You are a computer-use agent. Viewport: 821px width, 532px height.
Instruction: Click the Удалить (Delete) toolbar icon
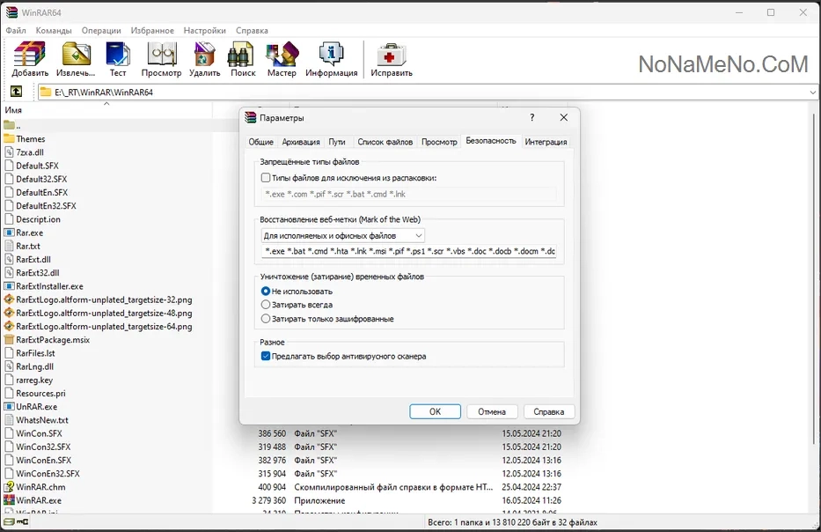(204, 58)
